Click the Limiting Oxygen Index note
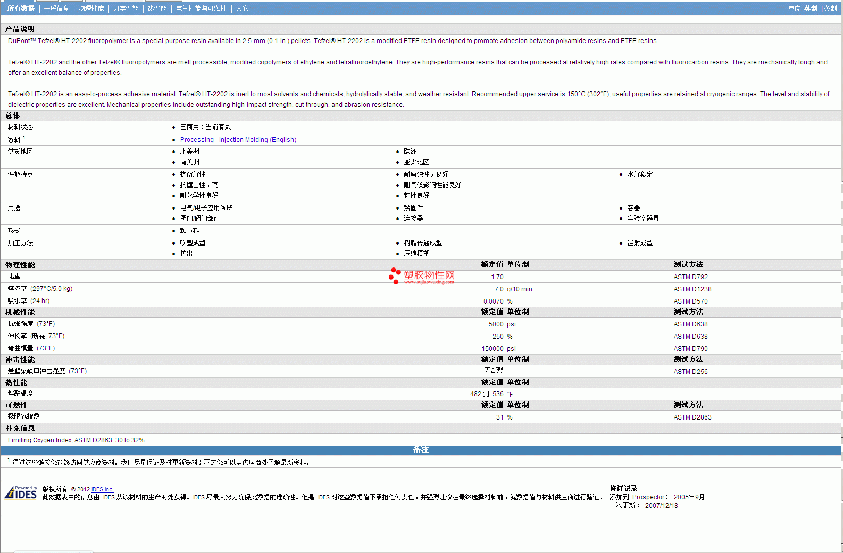Viewport: 843px width, 553px height. [76, 440]
